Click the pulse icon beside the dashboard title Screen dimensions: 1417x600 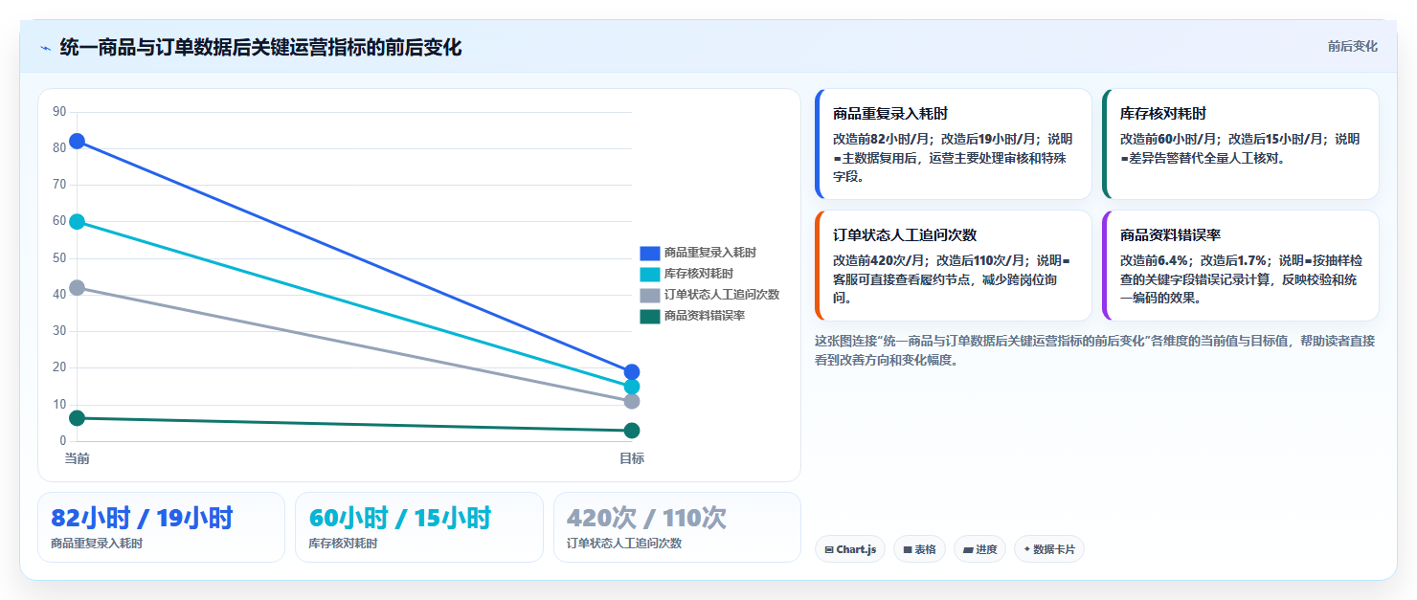(x=45, y=47)
